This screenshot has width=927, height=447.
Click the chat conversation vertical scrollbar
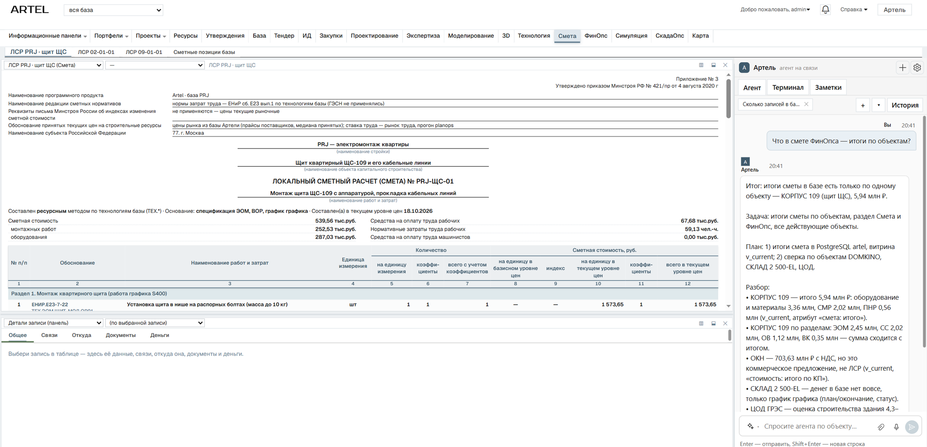925,232
